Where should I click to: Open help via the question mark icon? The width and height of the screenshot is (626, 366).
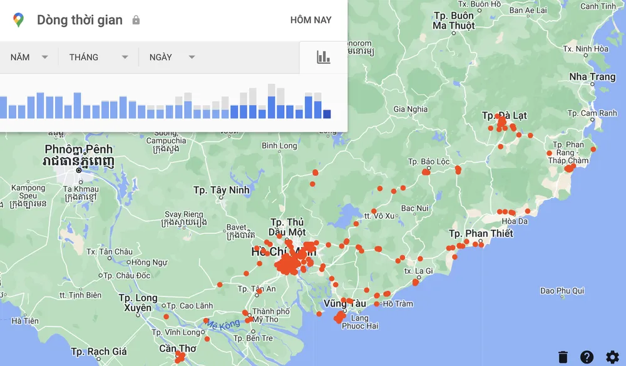pyautogui.click(x=587, y=357)
